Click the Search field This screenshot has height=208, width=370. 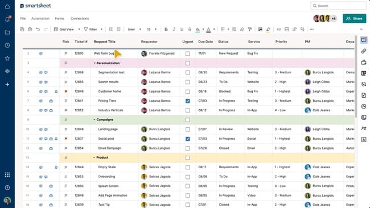coord(338,6)
